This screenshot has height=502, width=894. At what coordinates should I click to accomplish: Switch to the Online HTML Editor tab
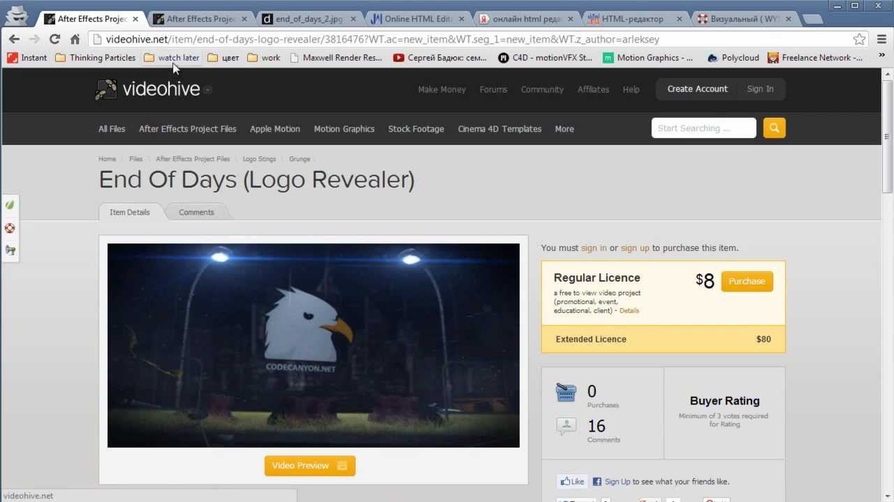click(x=417, y=19)
